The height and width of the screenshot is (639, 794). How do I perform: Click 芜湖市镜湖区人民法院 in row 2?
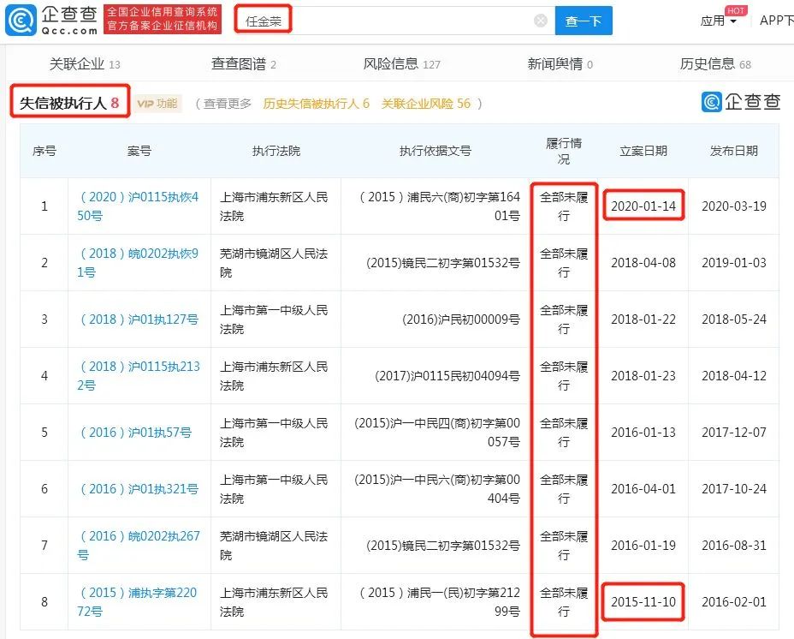click(x=274, y=263)
